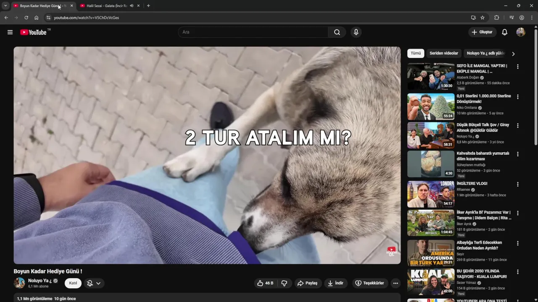Open the account avatar menu
This screenshot has width=538, height=302.
pyautogui.click(x=521, y=32)
